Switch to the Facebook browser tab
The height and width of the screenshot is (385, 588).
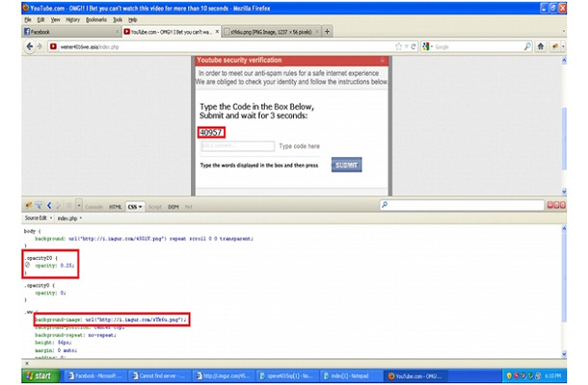(71, 32)
